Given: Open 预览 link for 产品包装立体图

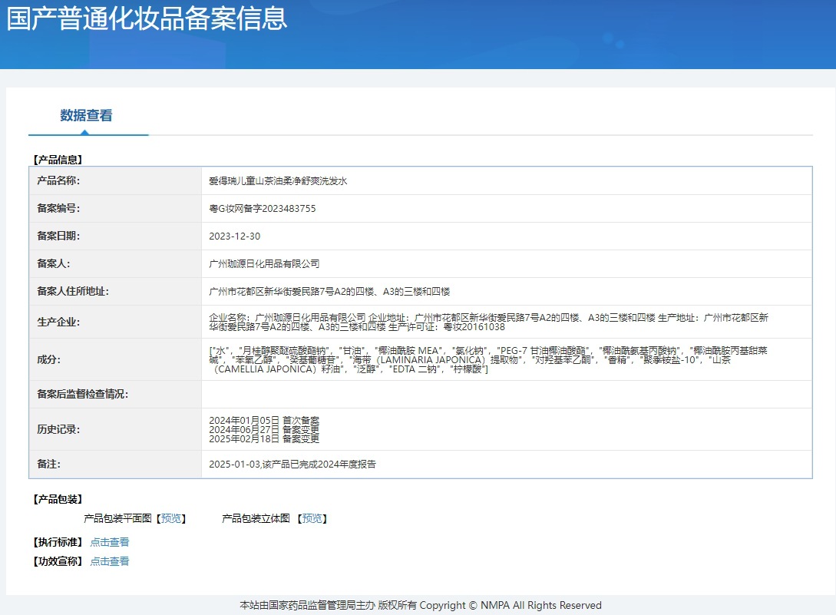Looking at the screenshot, I should (312, 518).
